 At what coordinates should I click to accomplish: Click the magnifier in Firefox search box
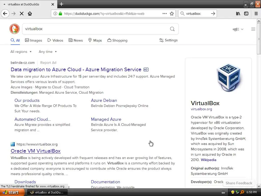coord(182,14)
